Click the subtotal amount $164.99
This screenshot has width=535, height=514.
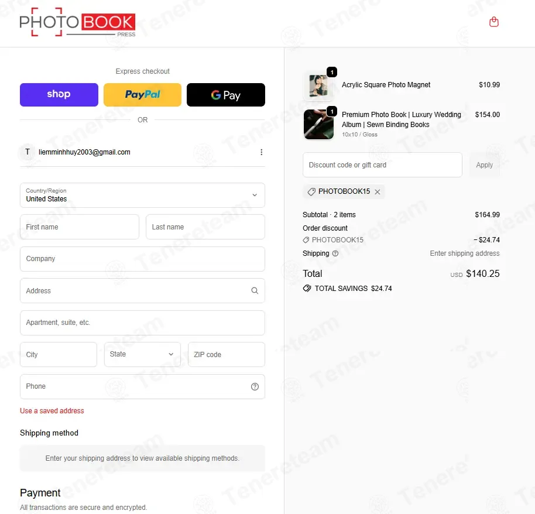click(487, 215)
